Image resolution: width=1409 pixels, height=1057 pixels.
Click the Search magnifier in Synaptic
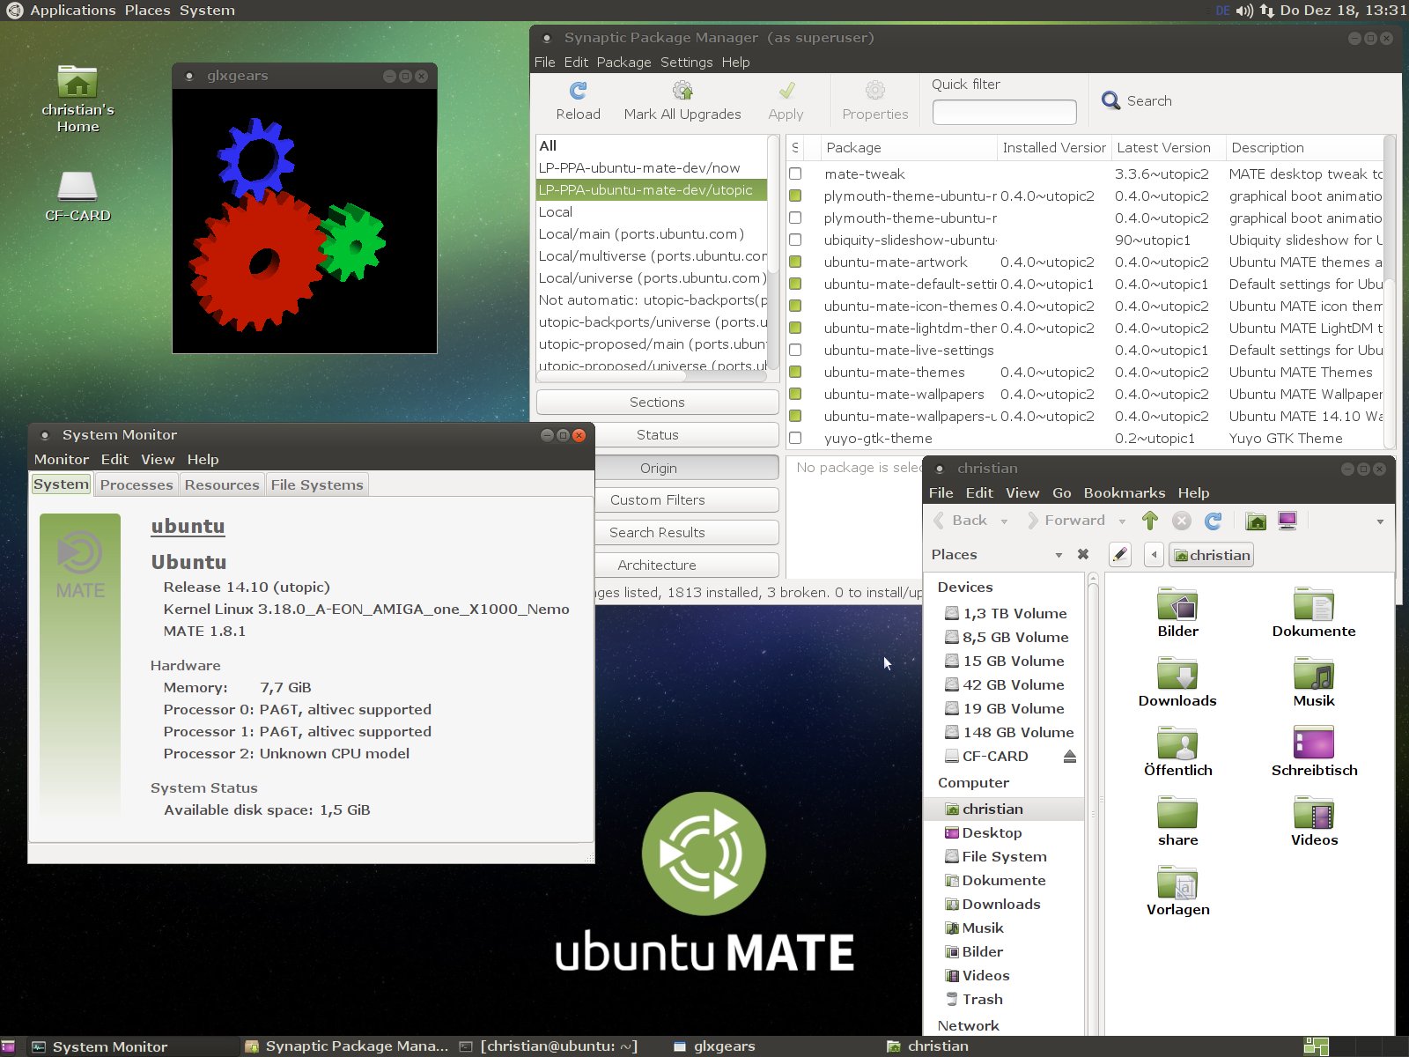click(1110, 101)
